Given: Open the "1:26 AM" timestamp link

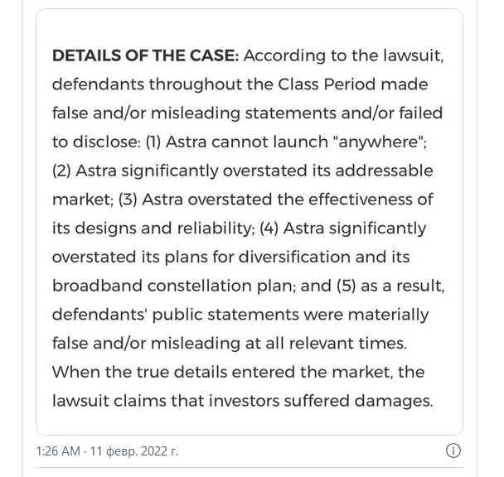Looking at the screenshot, I should click(58, 451).
